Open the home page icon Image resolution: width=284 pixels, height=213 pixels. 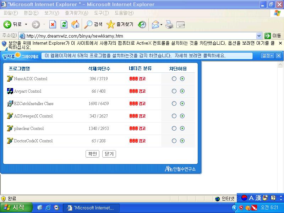[75, 24]
